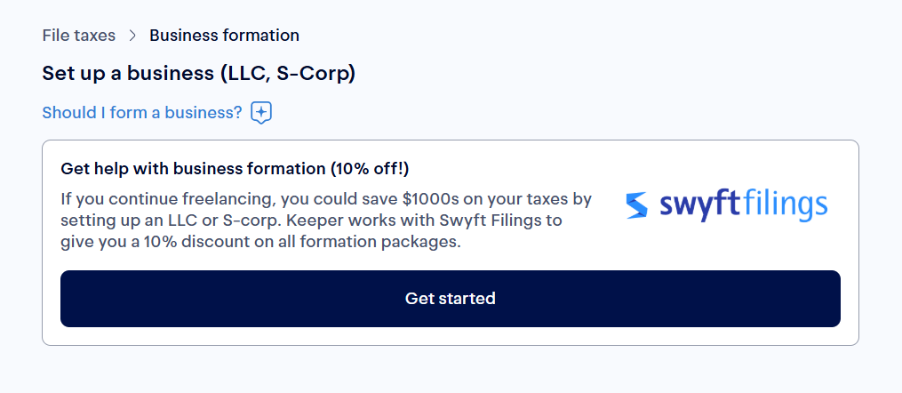Go back to File taxes breadcrumb
This screenshot has height=393, width=902.
79,36
